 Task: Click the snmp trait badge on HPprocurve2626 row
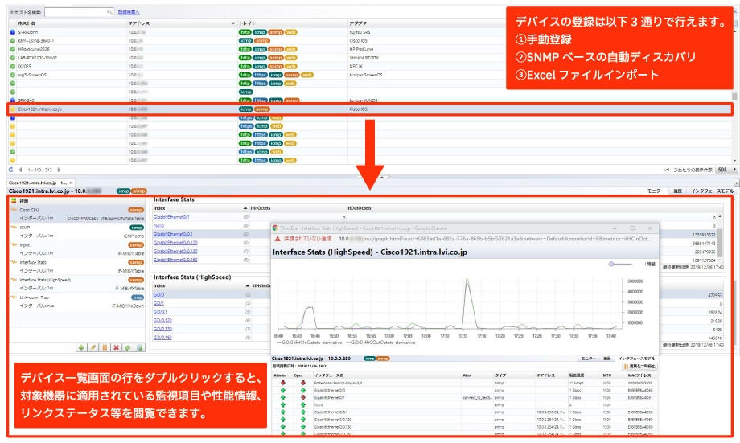coord(276,49)
